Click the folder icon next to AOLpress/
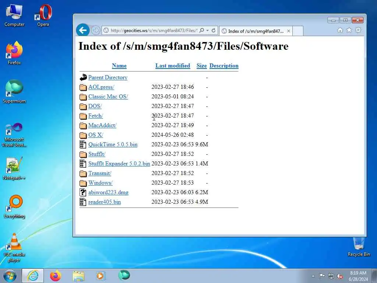The height and width of the screenshot is (283, 377). (x=83, y=87)
